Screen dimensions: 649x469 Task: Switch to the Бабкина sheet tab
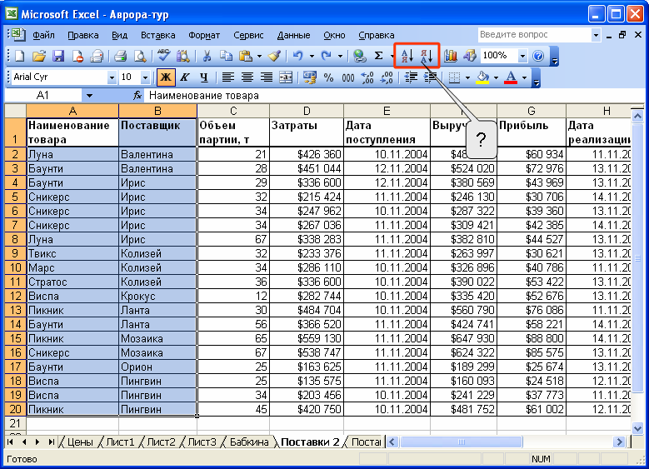coord(249,442)
